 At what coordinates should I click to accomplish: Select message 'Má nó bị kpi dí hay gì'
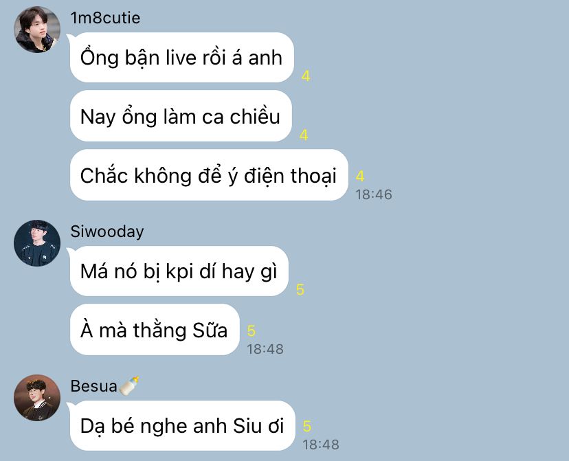[x=179, y=271]
